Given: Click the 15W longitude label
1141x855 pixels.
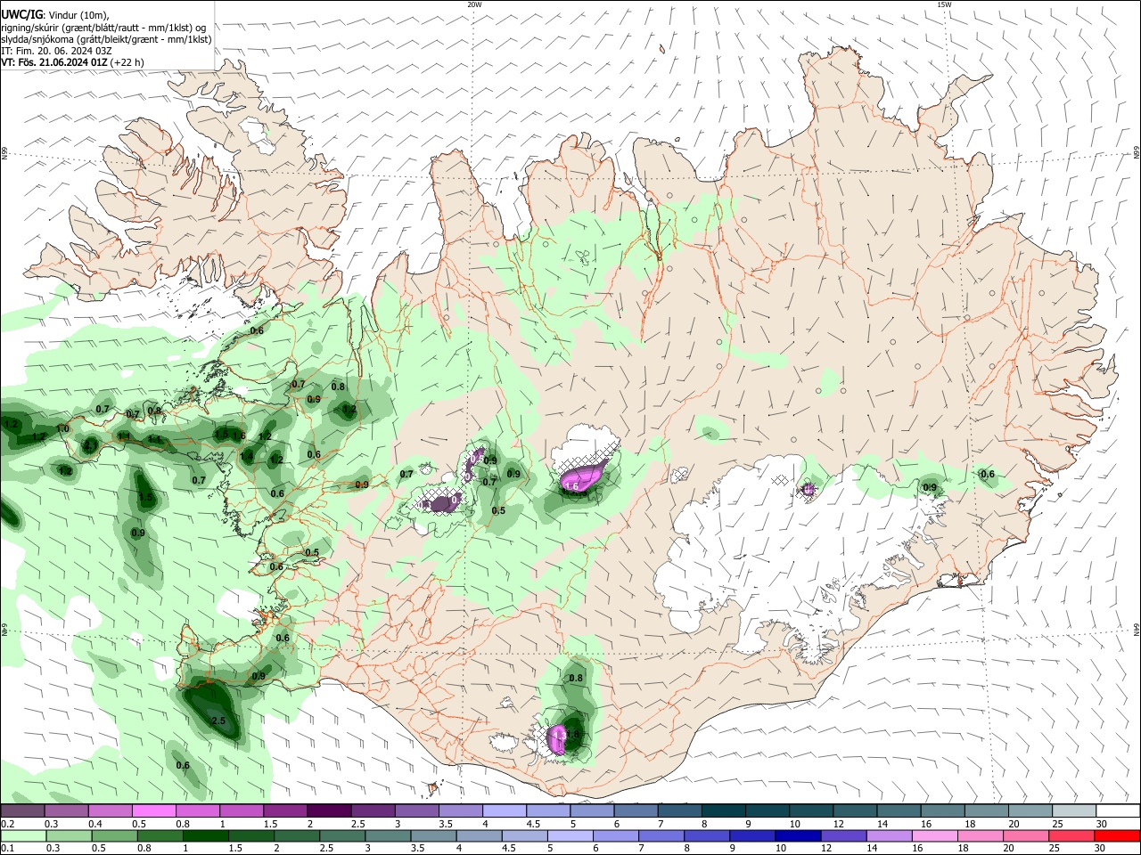Looking at the screenshot, I should [944, 4].
